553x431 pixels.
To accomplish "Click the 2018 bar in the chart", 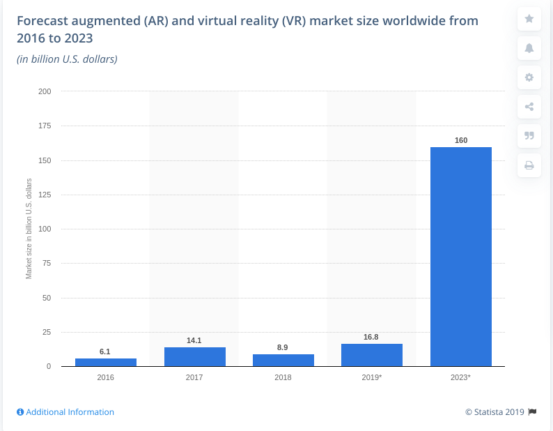I will [283, 361].
